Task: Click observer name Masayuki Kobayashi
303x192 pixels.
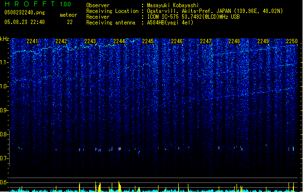Action: coord(173,5)
